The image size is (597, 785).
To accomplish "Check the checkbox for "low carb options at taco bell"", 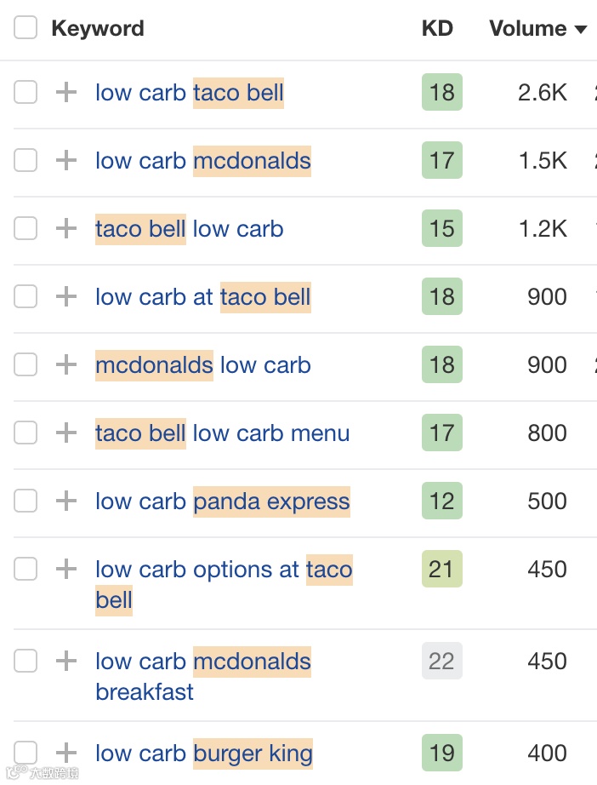I will click(x=26, y=569).
